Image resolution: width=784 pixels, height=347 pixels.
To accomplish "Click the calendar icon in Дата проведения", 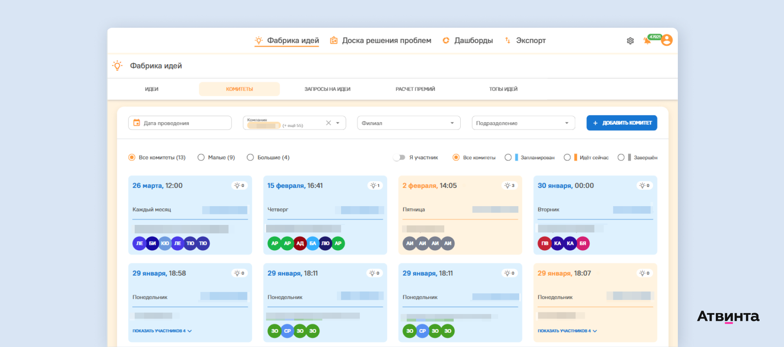I will point(137,123).
